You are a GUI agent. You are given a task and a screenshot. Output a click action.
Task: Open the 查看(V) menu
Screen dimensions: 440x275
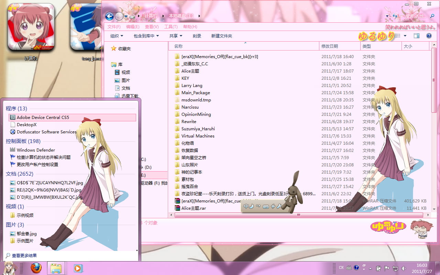pos(151,26)
